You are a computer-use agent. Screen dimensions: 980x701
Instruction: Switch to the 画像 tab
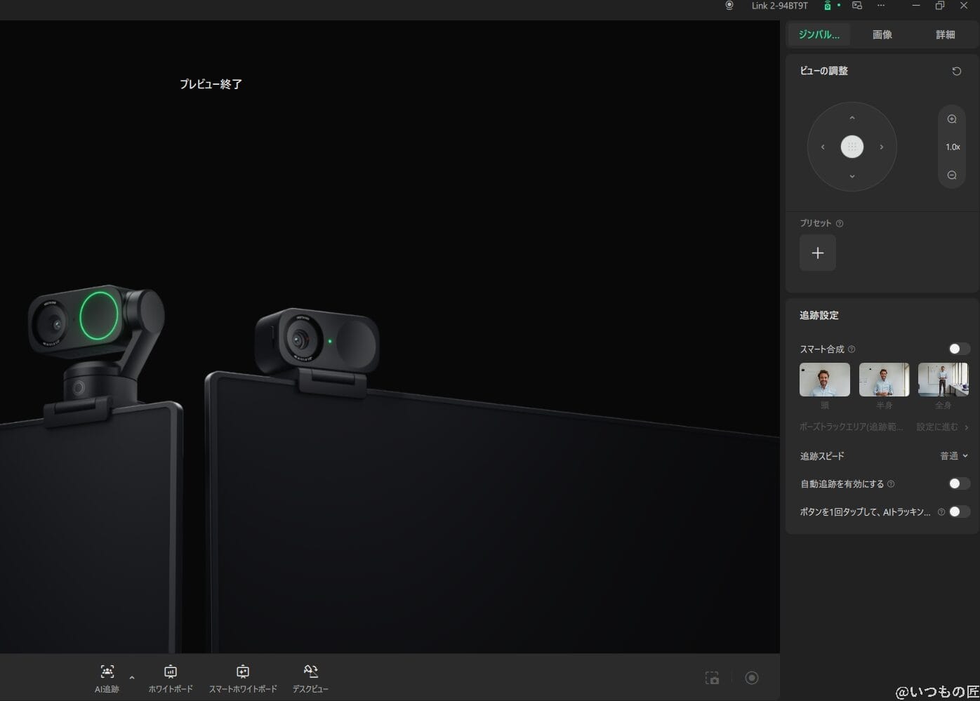click(882, 34)
